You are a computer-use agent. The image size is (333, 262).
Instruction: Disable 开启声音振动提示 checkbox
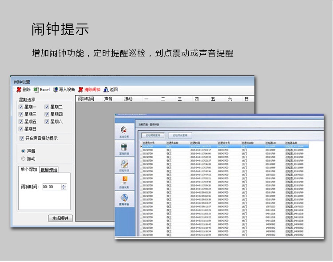point(22,139)
